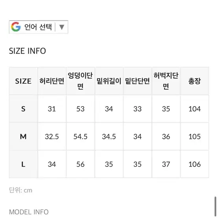Select the L size row label

click(x=23, y=164)
